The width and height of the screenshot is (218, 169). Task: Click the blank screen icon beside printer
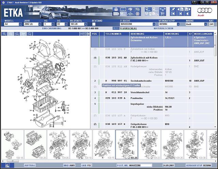[x=123, y=10]
